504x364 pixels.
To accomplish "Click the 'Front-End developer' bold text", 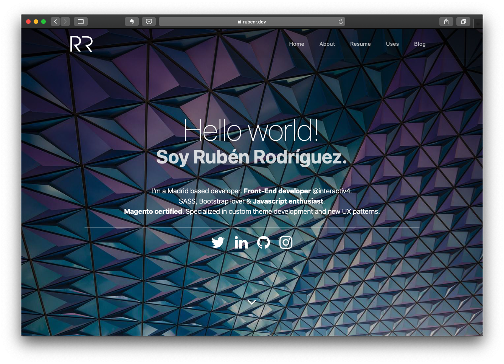I will (277, 191).
